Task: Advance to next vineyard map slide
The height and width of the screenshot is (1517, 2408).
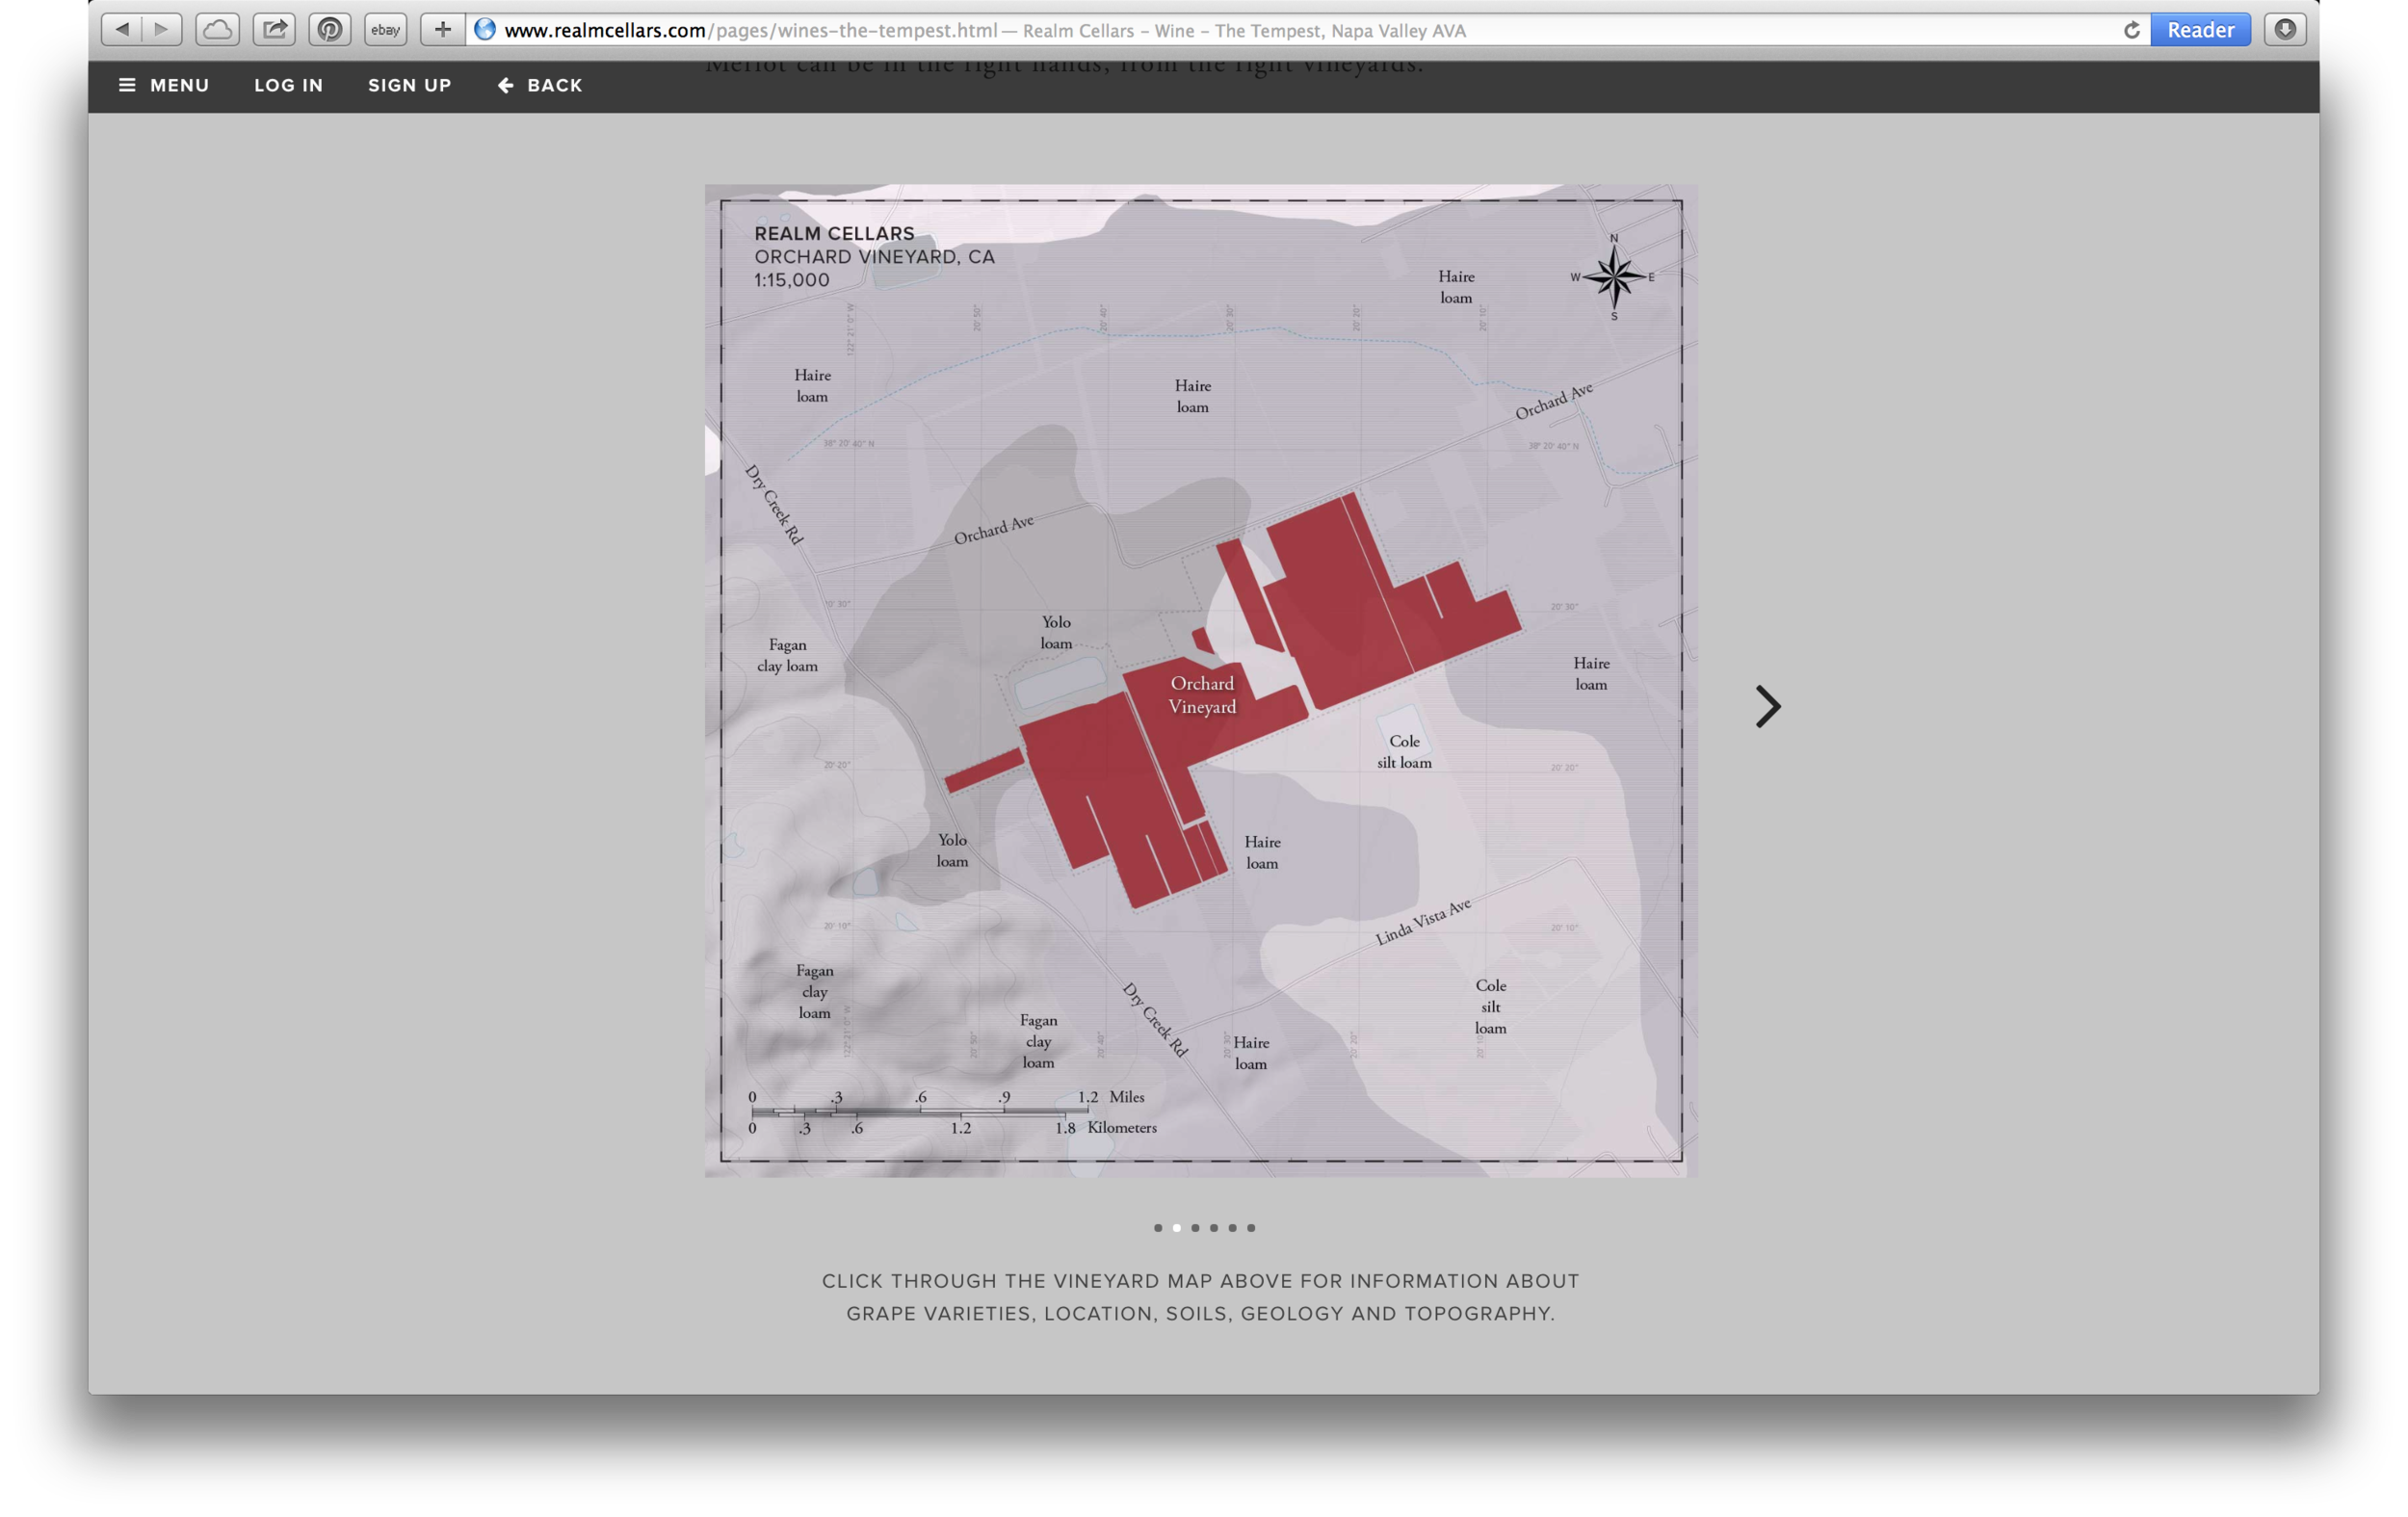Action: 1768,707
